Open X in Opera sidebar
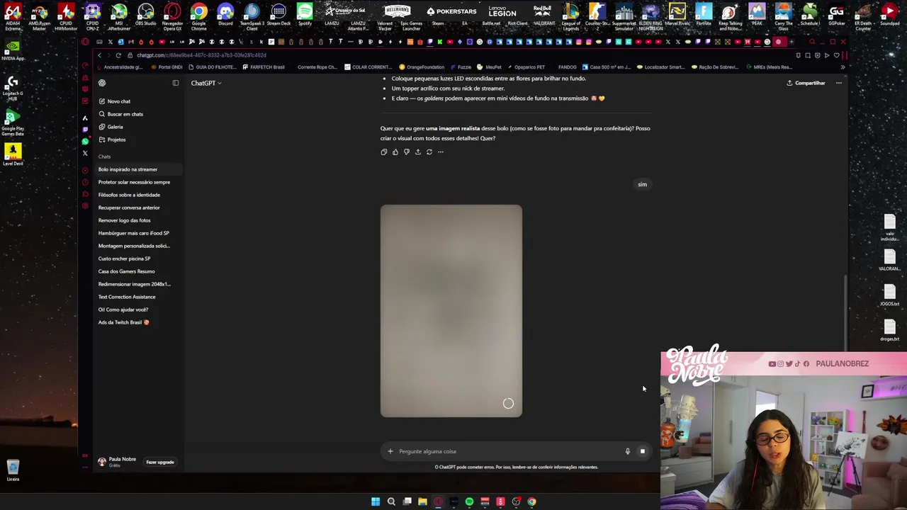 pos(85,153)
